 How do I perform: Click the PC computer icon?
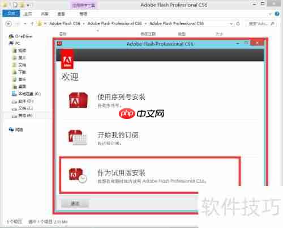tap(11, 43)
